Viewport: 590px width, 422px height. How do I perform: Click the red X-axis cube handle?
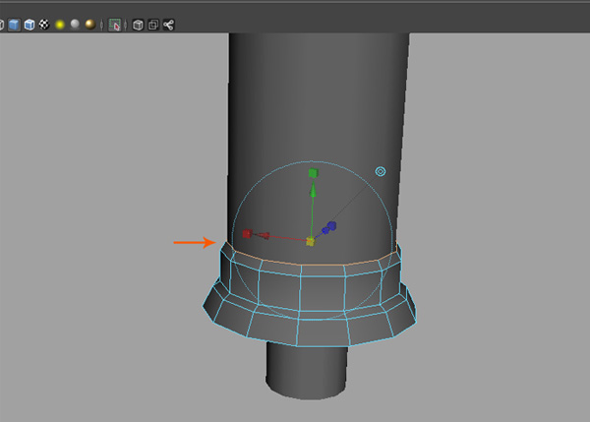(x=248, y=234)
